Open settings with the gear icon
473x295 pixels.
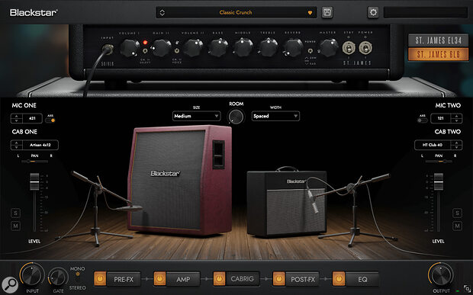(x=373, y=12)
